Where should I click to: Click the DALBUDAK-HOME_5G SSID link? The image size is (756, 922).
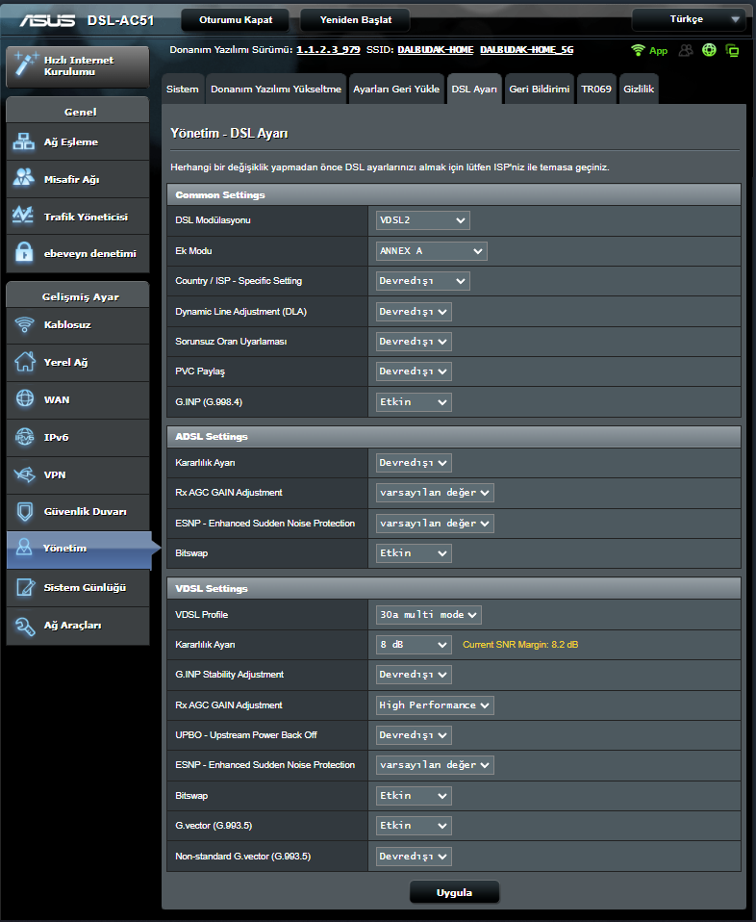point(527,50)
